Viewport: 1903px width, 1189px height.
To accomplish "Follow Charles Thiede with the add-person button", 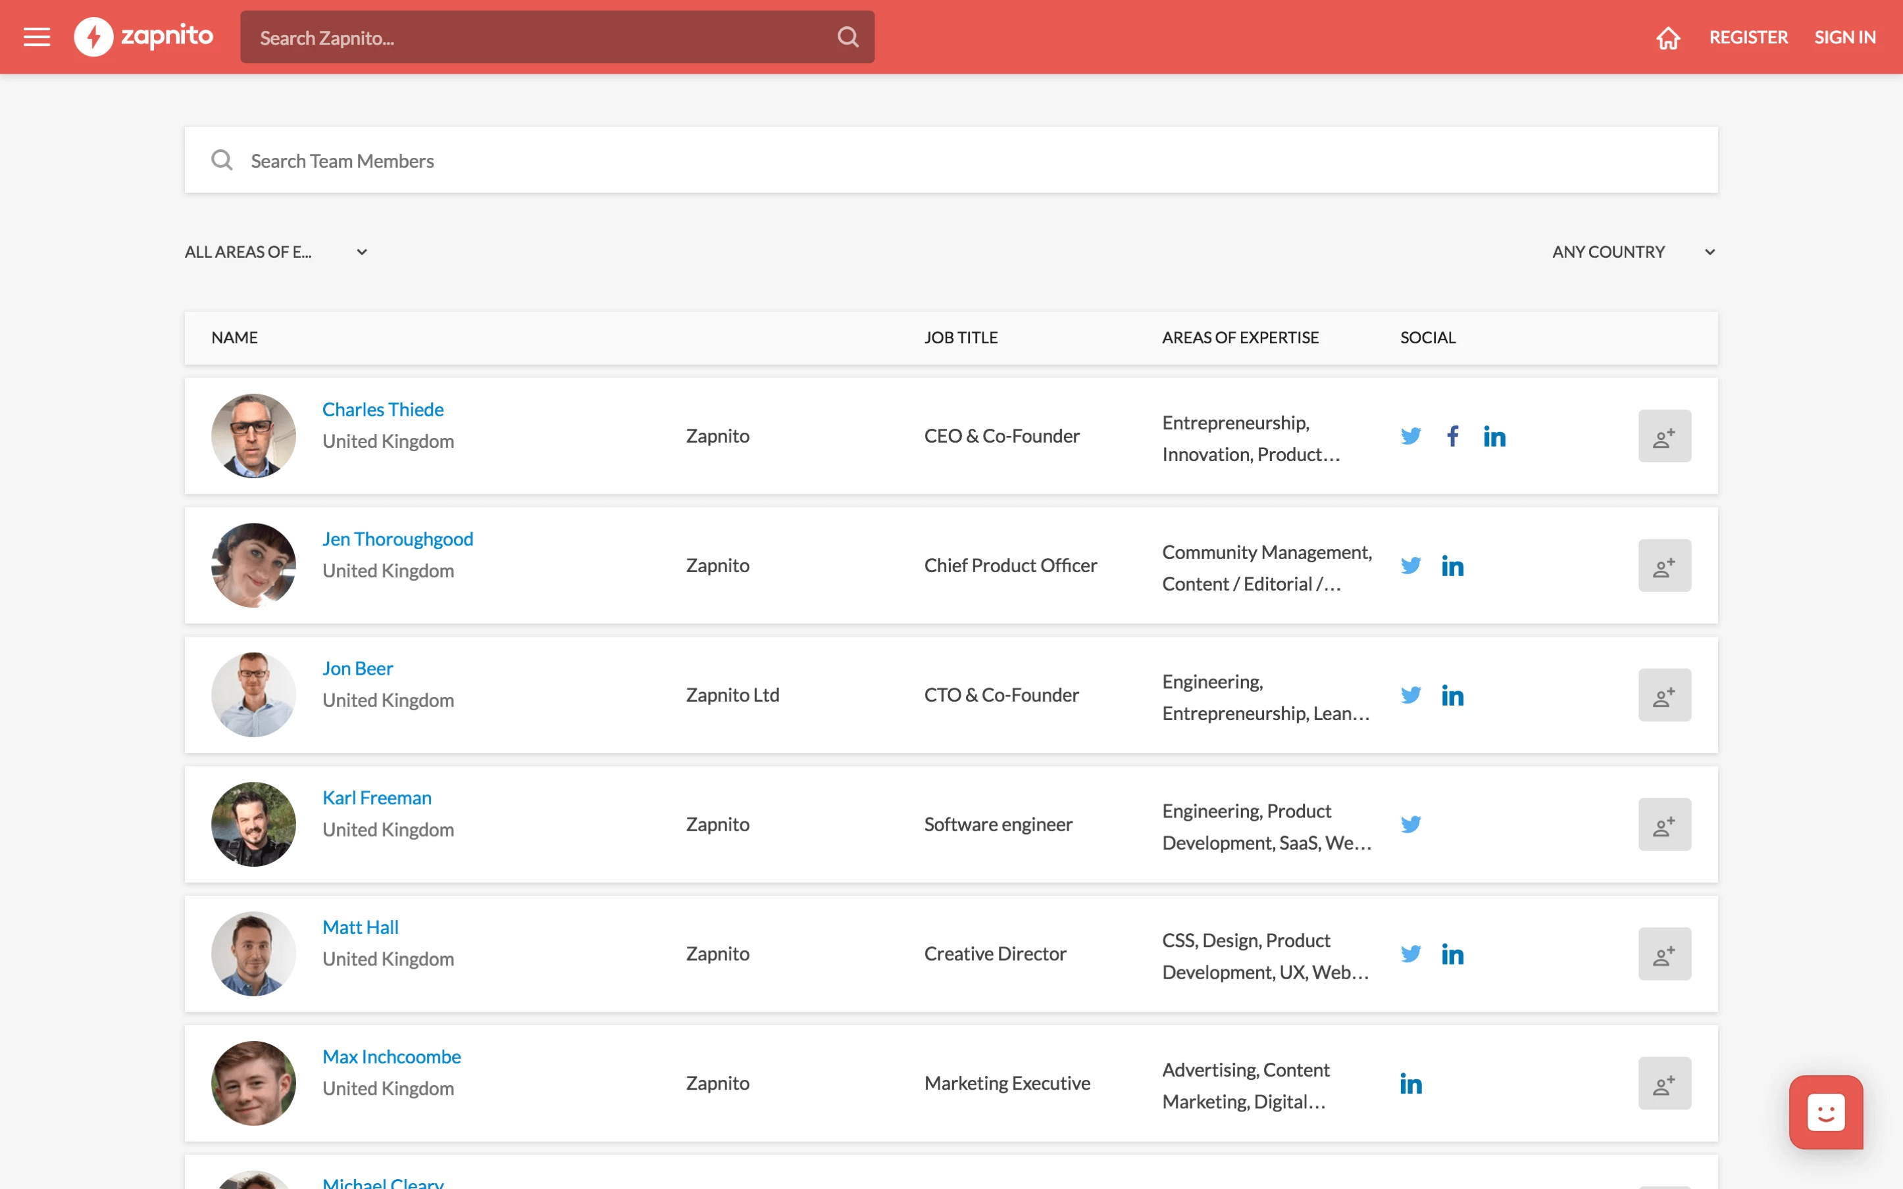I will coord(1664,435).
